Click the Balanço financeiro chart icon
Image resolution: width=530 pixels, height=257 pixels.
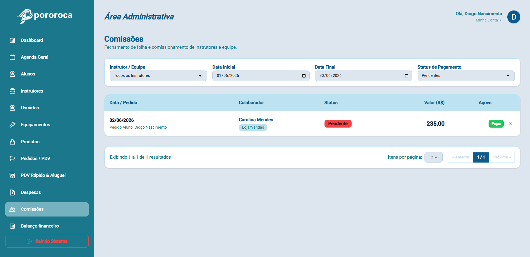[12, 226]
